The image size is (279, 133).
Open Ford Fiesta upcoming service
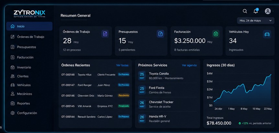click(168, 90)
